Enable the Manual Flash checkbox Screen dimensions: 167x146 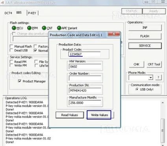click(x=11, y=46)
